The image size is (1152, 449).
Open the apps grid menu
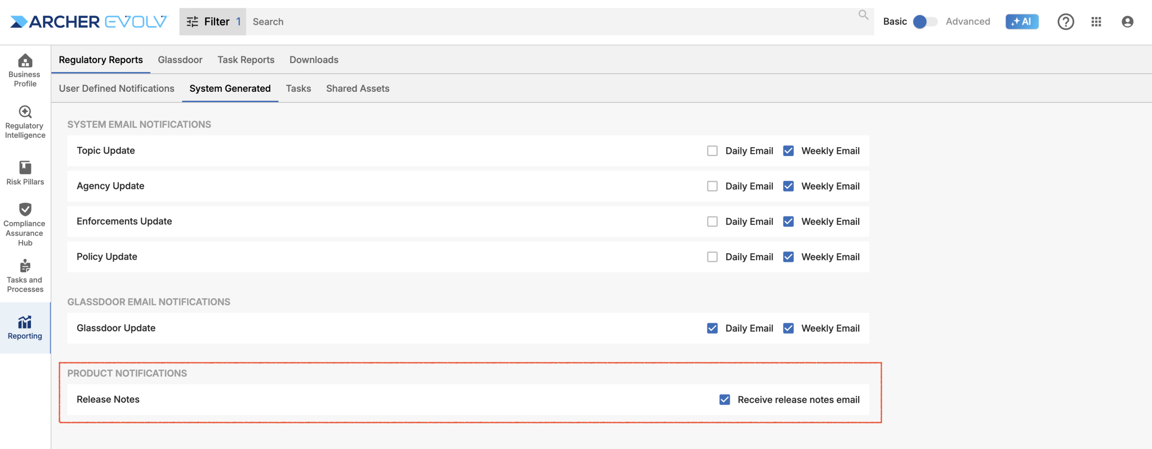tap(1096, 22)
